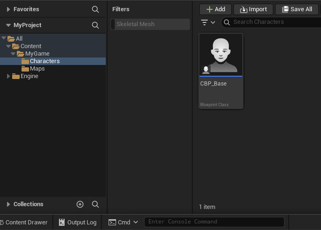The width and height of the screenshot is (321, 230).
Task: Select the Characters folder icon
Action: click(x=25, y=61)
